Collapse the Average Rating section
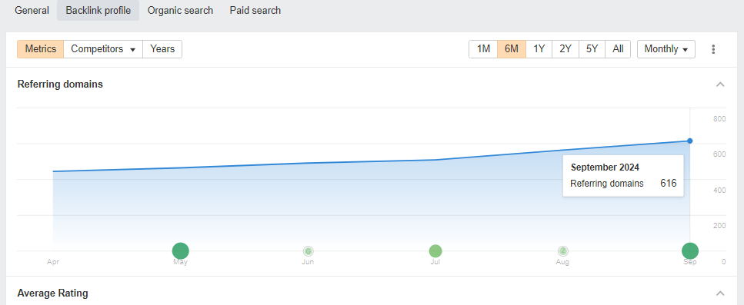The width and height of the screenshot is (744, 305). [720, 293]
